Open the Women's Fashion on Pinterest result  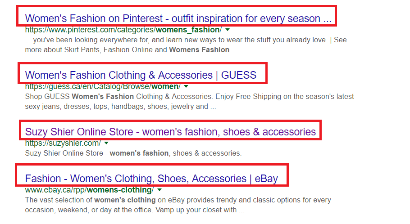pos(178,18)
